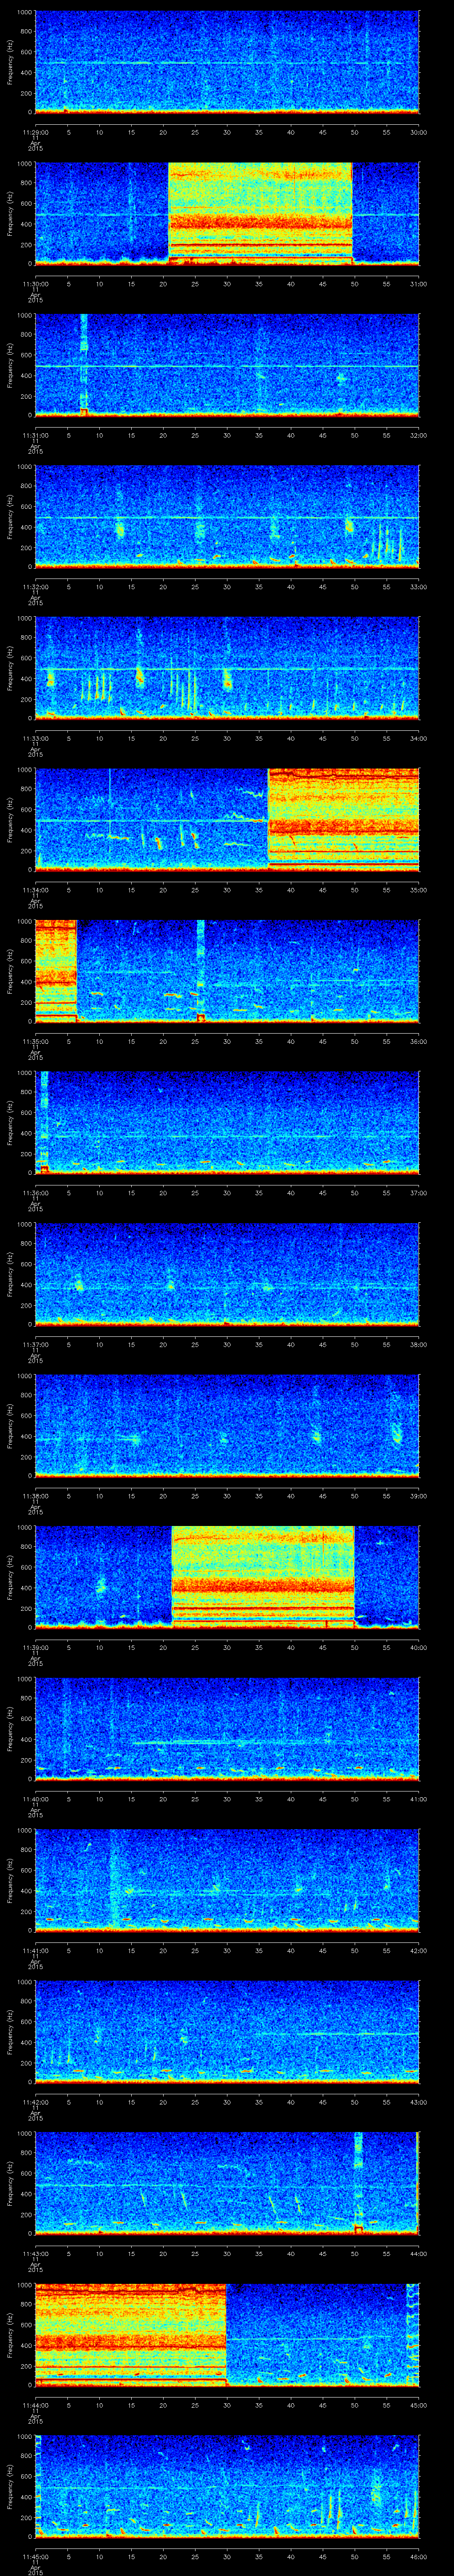This screenshot has height=2576, width=454.
Task: Select the 43:00 end-time label
Action: tap(419, 2101)
